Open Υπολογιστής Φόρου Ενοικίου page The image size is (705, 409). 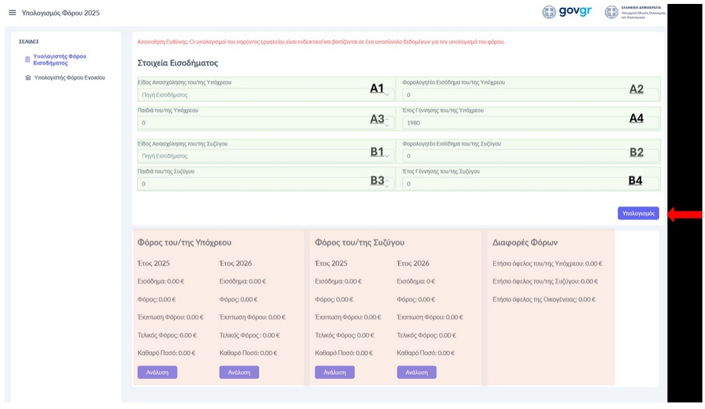[69, 77]
